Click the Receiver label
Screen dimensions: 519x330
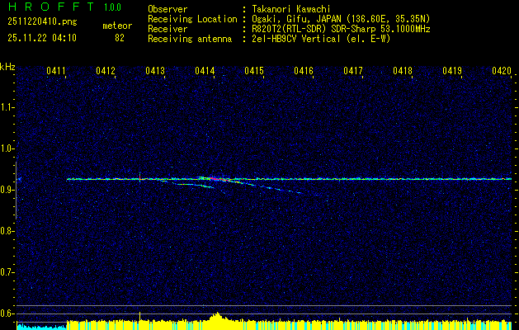click(167, 29)
